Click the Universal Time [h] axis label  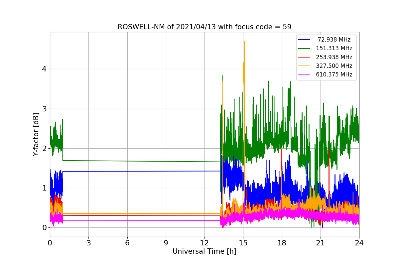(204, 252)
